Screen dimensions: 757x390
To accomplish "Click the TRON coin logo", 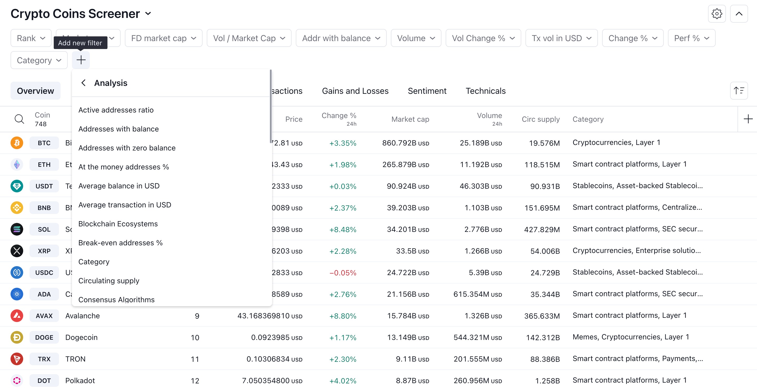I will 17,359.
